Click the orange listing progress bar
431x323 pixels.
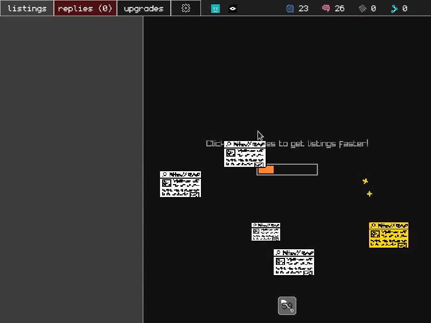[x=287, y=170]
